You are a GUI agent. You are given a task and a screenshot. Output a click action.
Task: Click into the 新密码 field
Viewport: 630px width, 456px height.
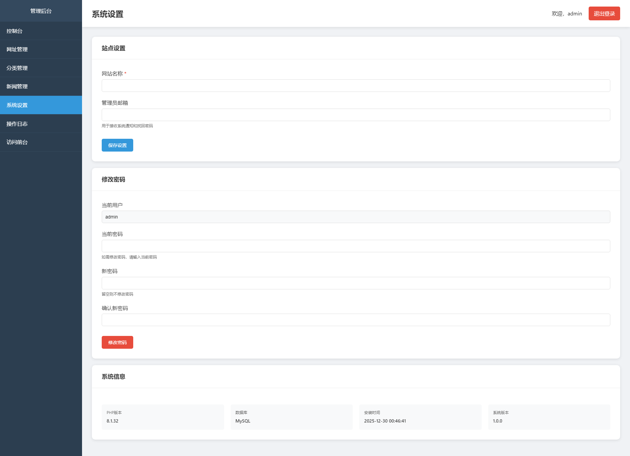[356, 283]
